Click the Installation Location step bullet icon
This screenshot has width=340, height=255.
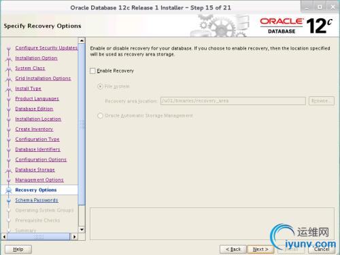[9, 119]
